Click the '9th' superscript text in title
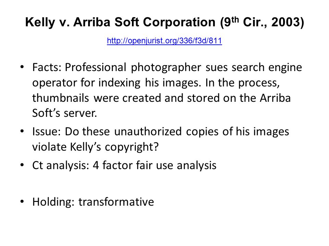 coord(231,21)
